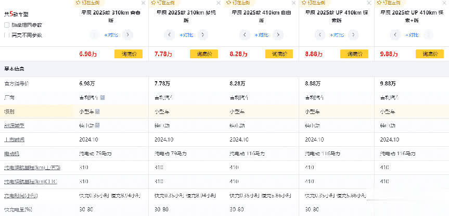
Task: Click left arrow under the 7.78万 model
Action: (169, 35)
